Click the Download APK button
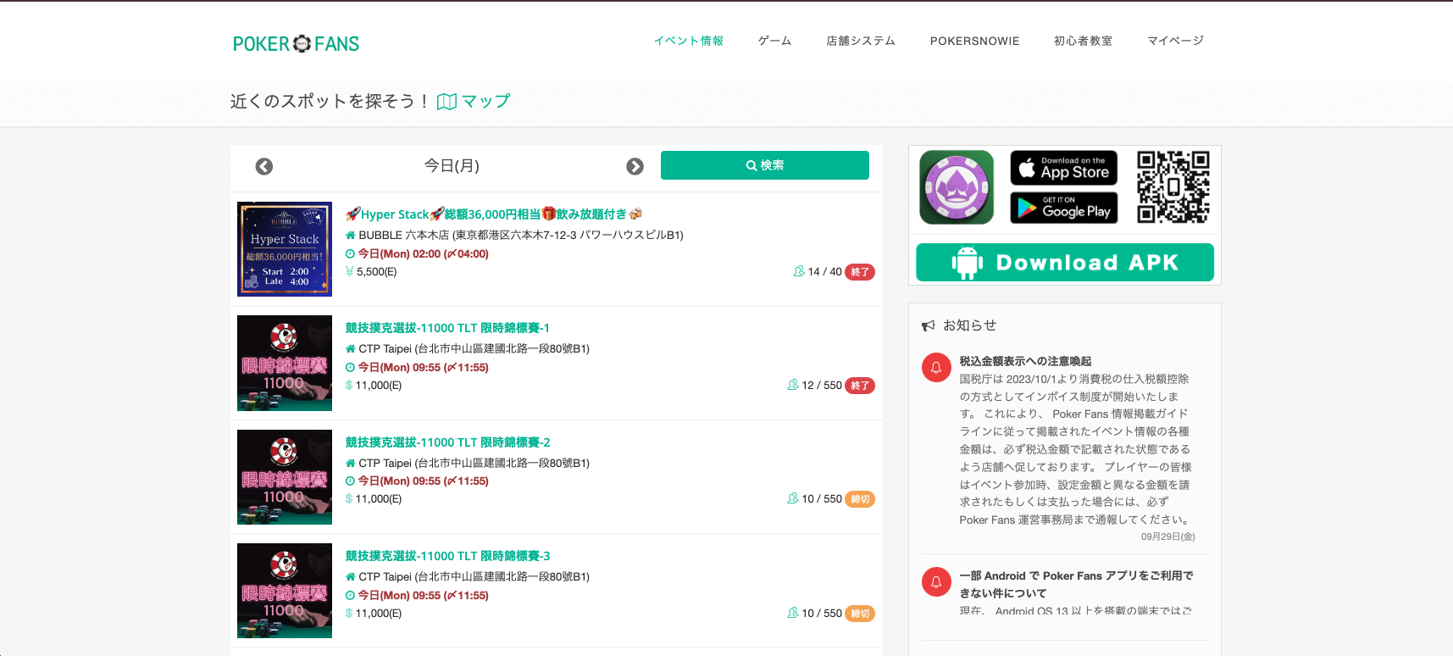 (1065, 263)
